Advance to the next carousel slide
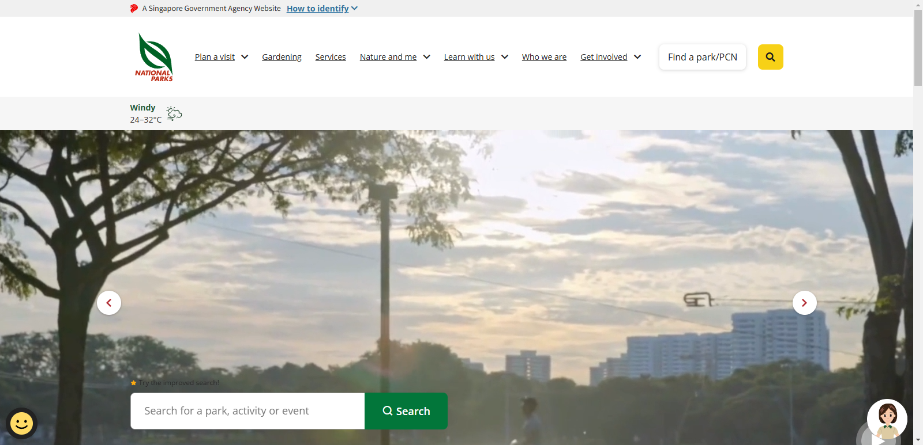The width and height of the screenshot is (923, 445). 804,303
